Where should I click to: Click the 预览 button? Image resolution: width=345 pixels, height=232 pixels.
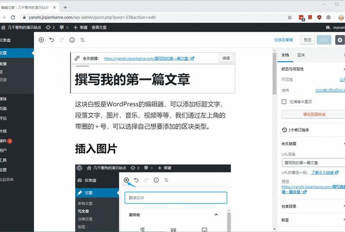pos(308,40)
